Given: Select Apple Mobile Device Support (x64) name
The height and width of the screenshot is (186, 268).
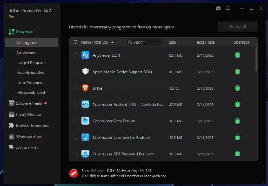Looking at the screenshot, I should [122, 72].
